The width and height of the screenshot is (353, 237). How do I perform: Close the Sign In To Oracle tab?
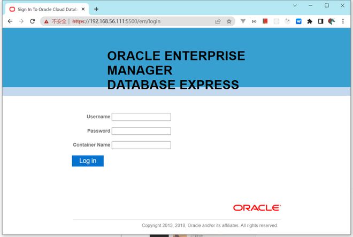83,9
